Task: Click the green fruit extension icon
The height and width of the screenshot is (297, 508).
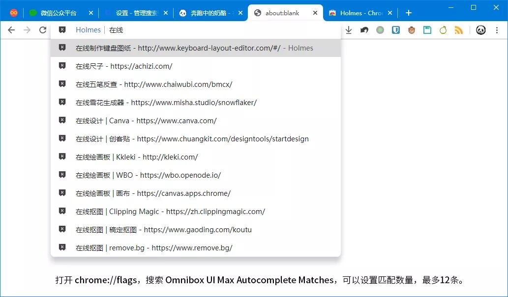Action: [443, 30]
